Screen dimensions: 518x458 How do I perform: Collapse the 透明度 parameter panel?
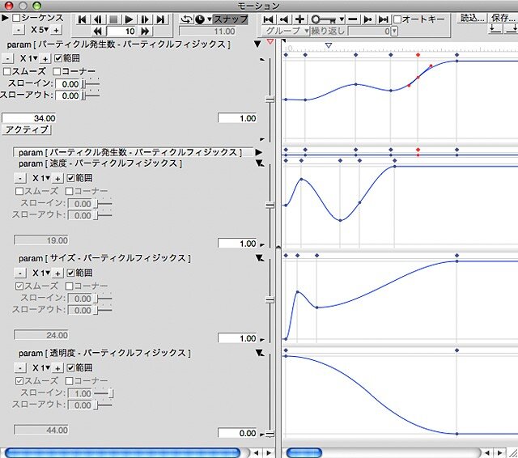(x=260, y=353)
